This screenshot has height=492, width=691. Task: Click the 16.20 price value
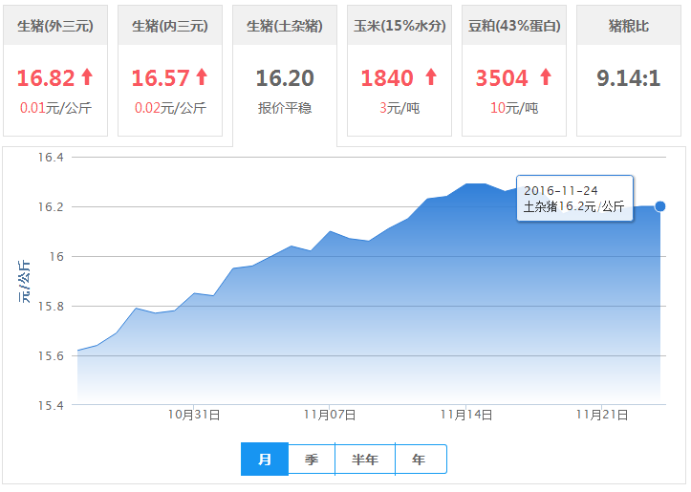pos(285,78)
